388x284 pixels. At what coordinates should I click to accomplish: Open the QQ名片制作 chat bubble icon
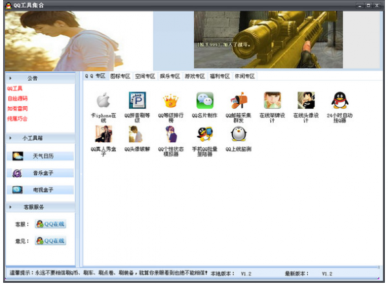coord(204,100)
